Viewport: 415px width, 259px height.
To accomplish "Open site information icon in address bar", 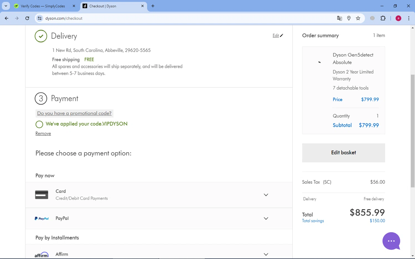I will point(40,18).
